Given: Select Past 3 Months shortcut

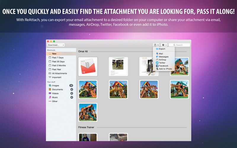Looking at the screenshot, I should [x=61, y=65].
